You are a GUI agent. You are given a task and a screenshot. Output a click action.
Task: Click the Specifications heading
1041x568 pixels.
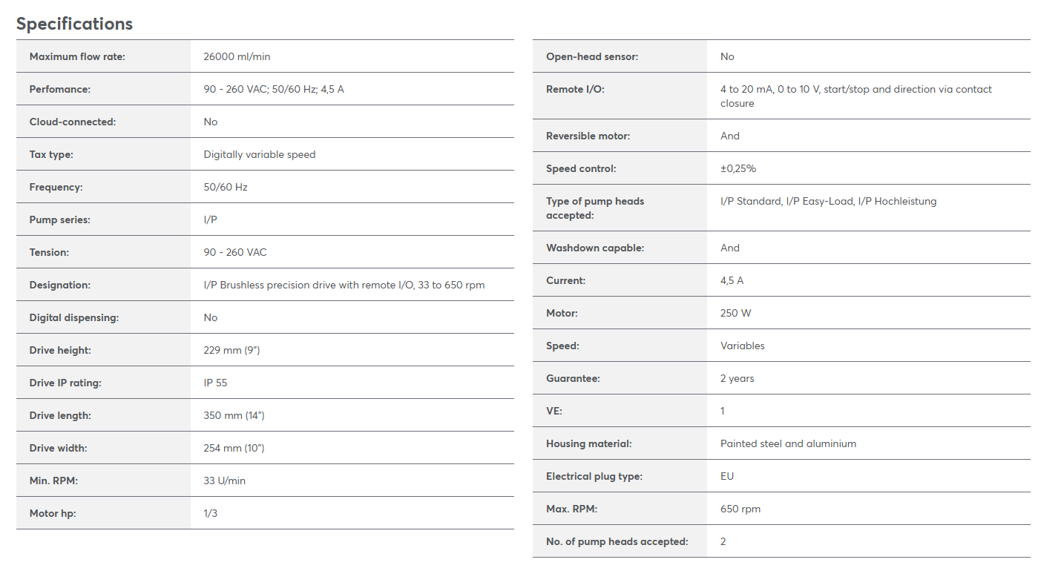pyautogui.click(x=74, y=24)
